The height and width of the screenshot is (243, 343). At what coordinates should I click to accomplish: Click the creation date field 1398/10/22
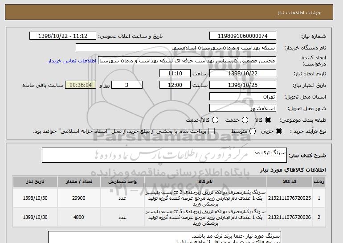click(x=243, y=73)
